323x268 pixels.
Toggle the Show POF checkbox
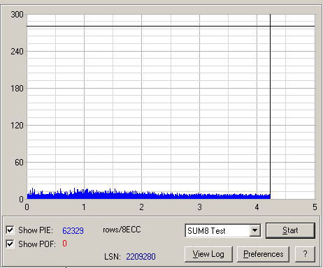point(10,244)
